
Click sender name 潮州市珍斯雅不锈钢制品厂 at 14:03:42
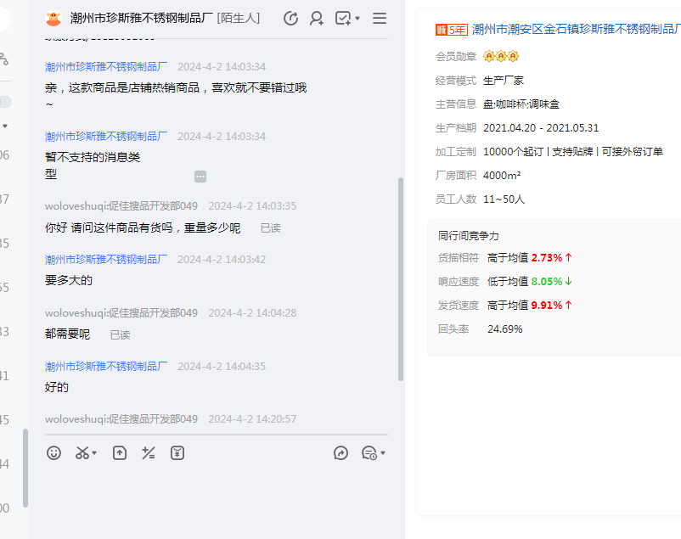coord(106,259)
